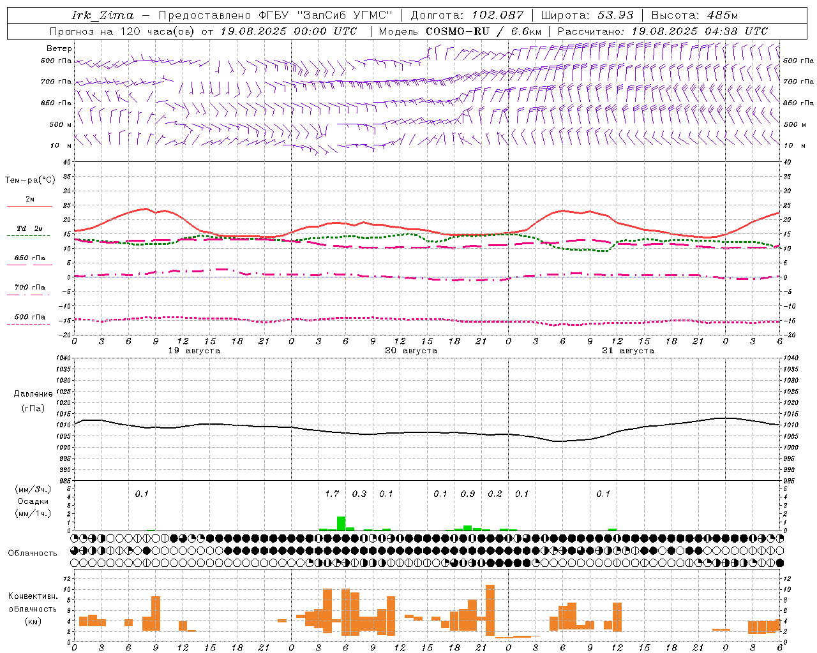The width and height of the screenshot is (817, 653).
Task: Click "850 гПа" in the temperature legend
Action: point(30,258)
